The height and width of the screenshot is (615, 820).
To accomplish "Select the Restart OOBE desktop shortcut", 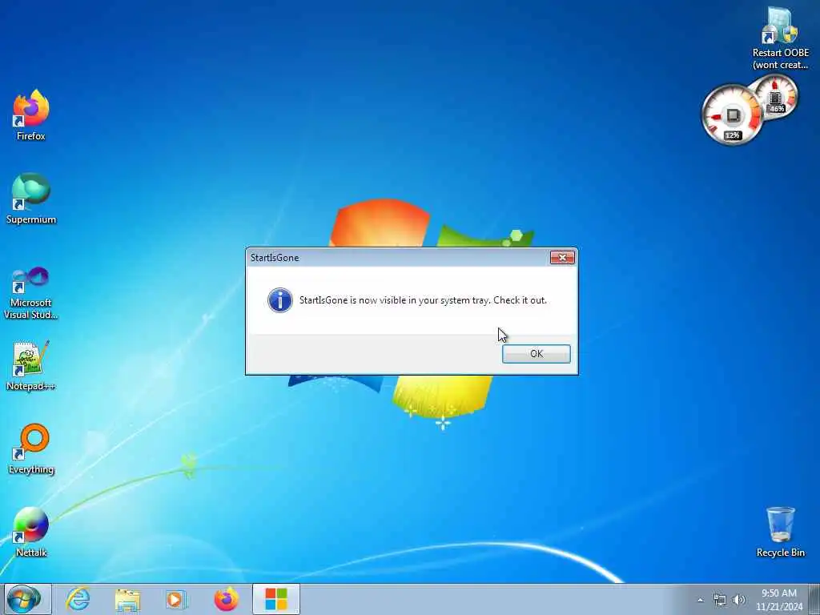I will point(780,39).
